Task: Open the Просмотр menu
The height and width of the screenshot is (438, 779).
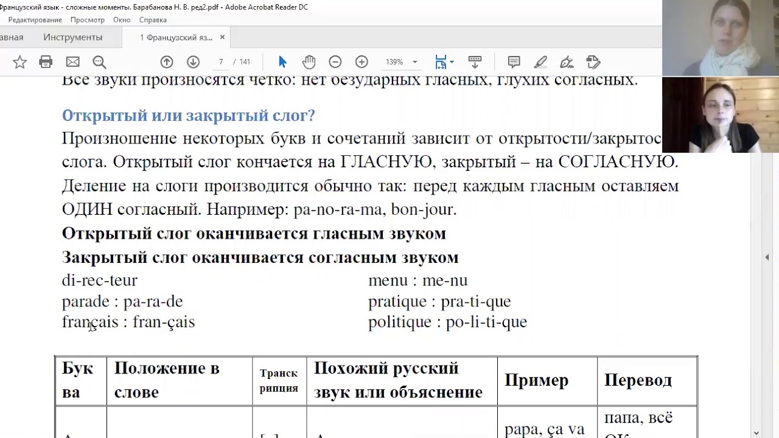Action: click(x=88, y=20)
